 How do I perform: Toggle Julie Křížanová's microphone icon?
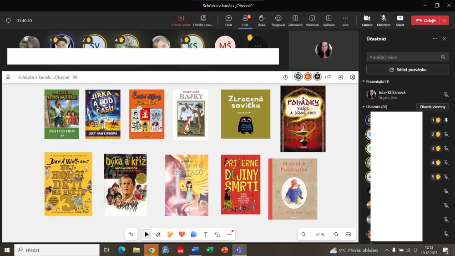[x=446, y=95]
